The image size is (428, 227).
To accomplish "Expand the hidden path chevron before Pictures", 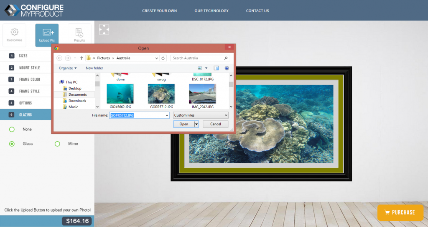I will (94, 58).
